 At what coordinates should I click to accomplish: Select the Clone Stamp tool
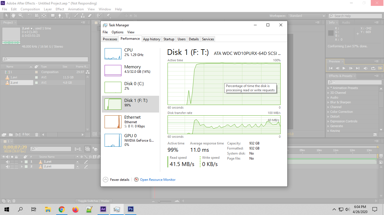coord(83,16)
